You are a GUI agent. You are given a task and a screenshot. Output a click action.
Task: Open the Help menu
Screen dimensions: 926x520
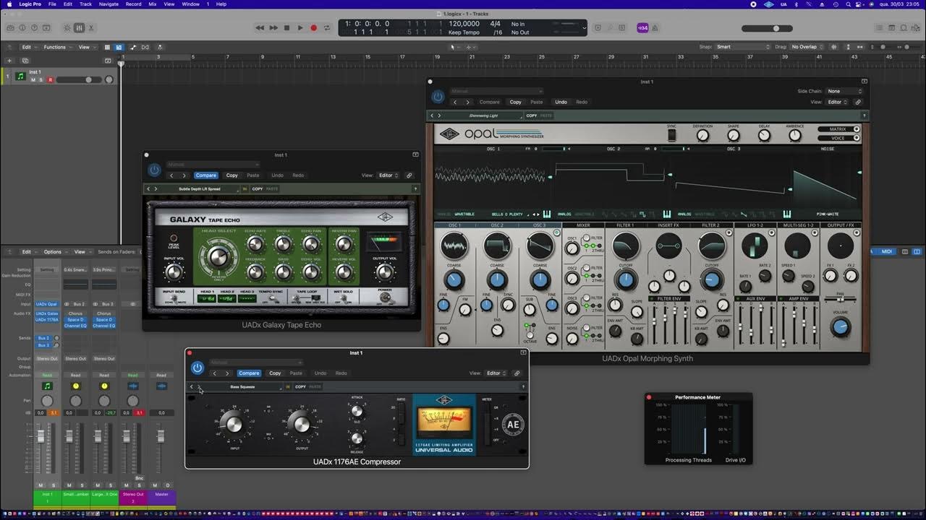point(221,4)
